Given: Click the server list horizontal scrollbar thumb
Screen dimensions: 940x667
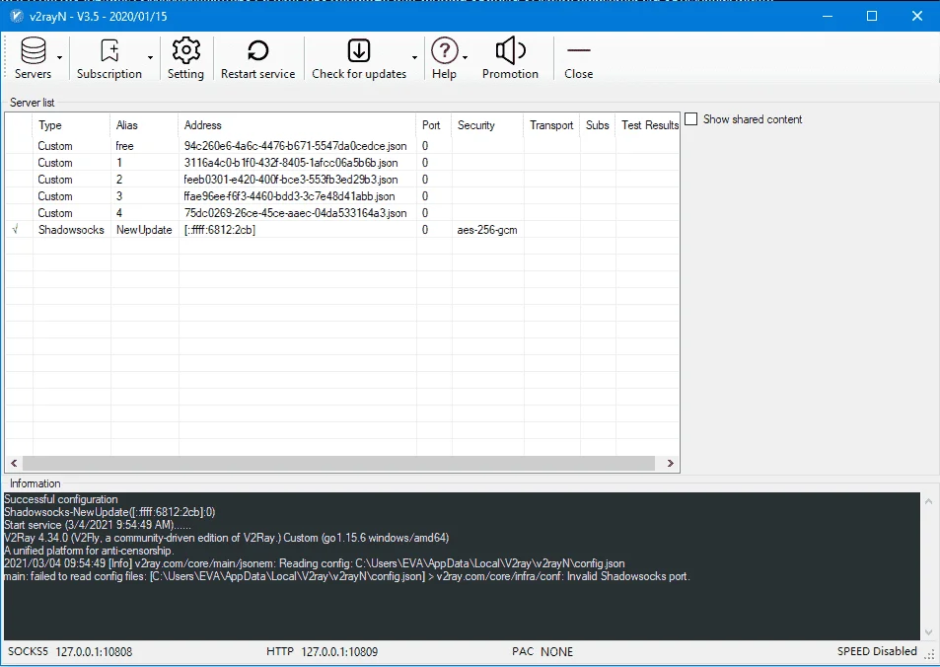Looking at the screenshot, I should pos(338,463).
